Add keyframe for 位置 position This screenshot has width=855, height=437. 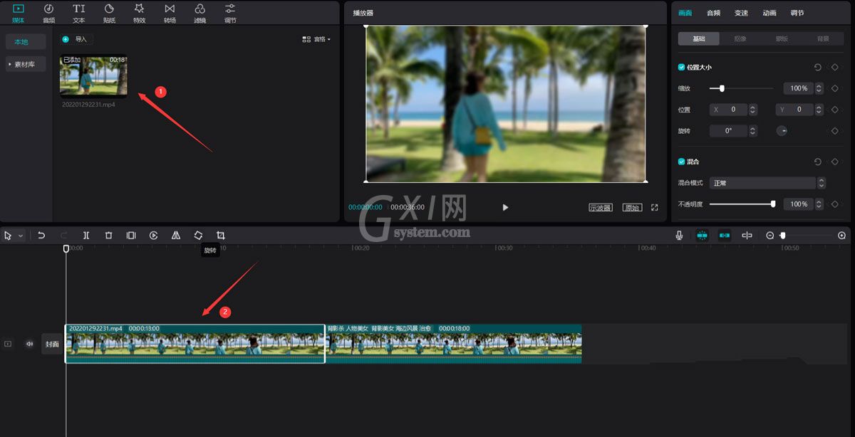pyautogui.click(x=835, y=110)
